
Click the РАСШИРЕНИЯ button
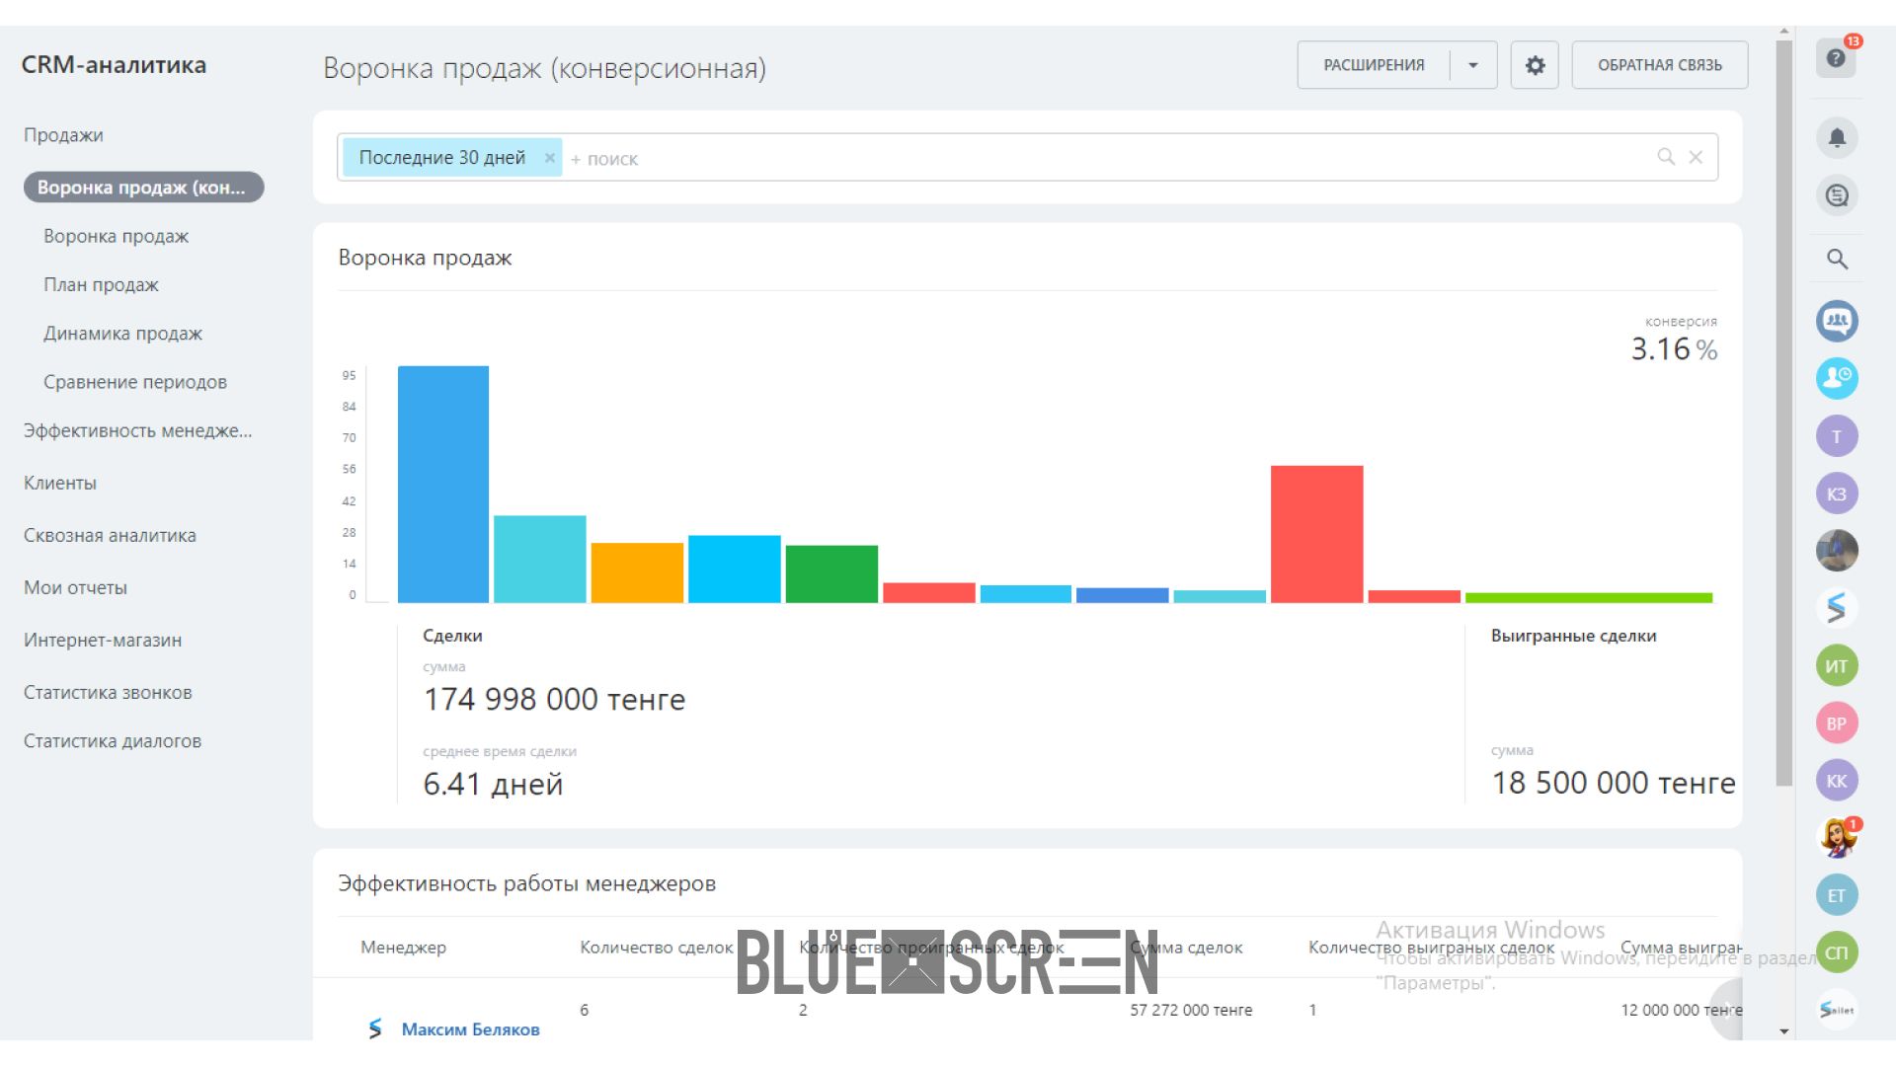pos(1374,65)
